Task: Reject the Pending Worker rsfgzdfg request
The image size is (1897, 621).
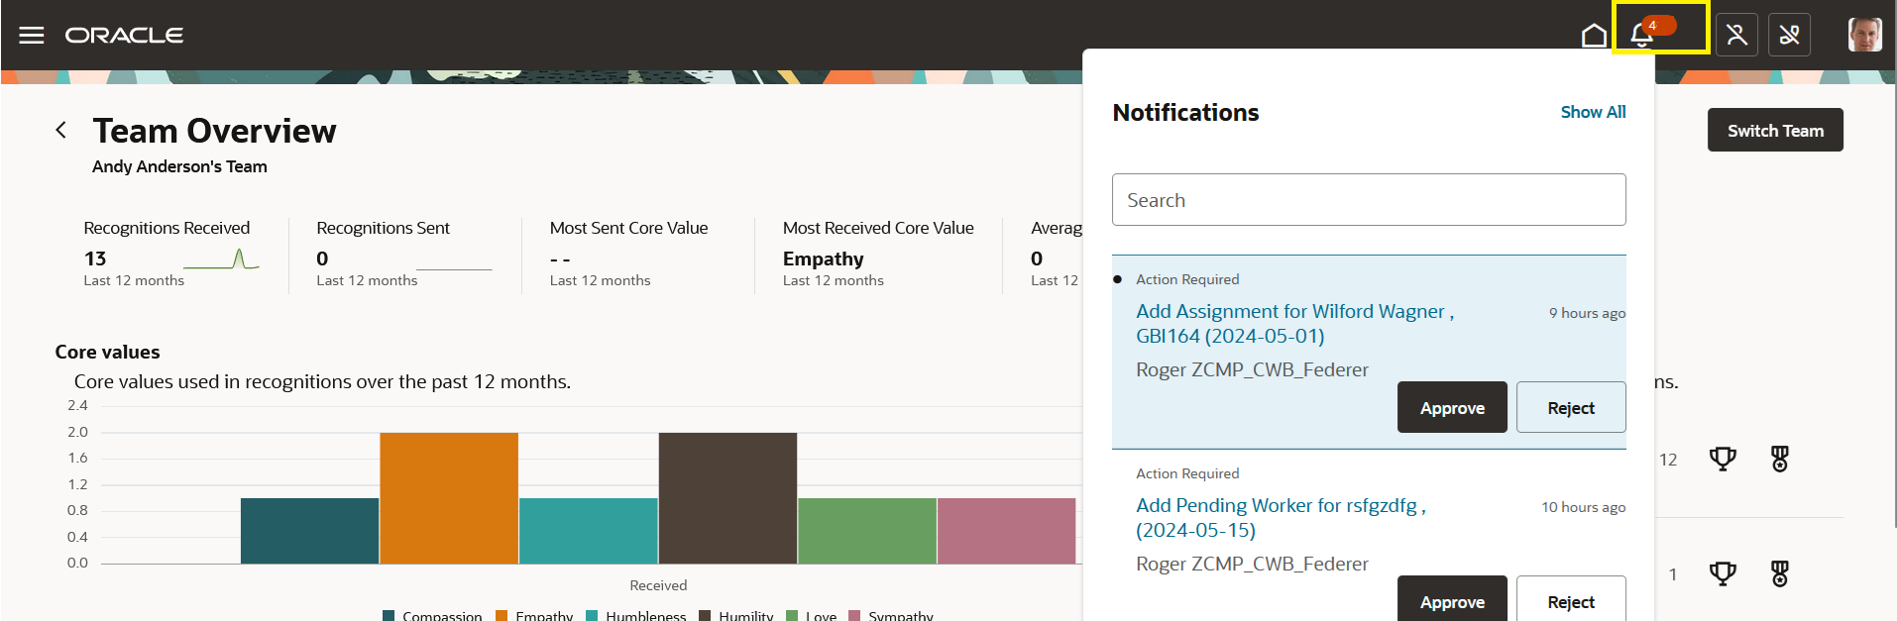Action: coord(1571,600)
